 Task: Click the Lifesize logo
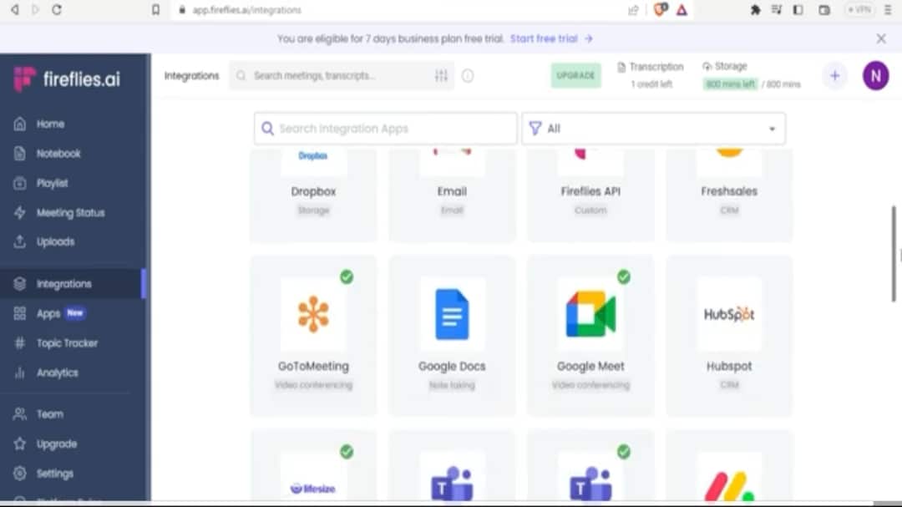313,488
